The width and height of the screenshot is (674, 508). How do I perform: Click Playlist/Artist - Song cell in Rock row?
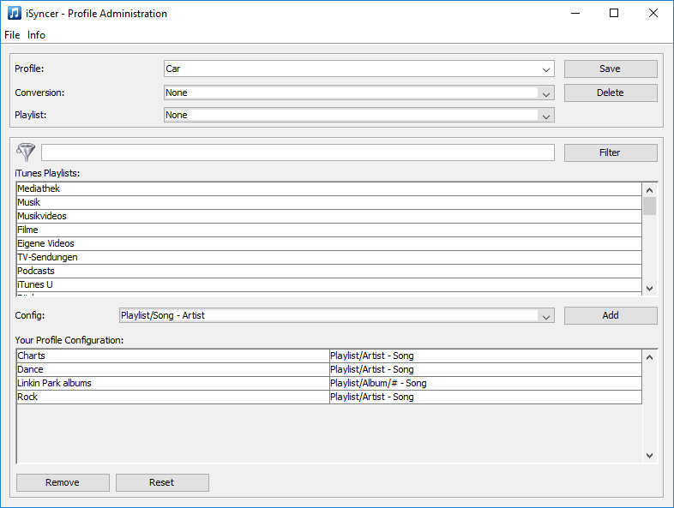[x=485, y=397]
